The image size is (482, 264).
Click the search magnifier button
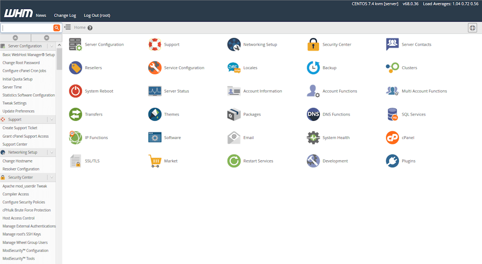[x=56, y=28]
